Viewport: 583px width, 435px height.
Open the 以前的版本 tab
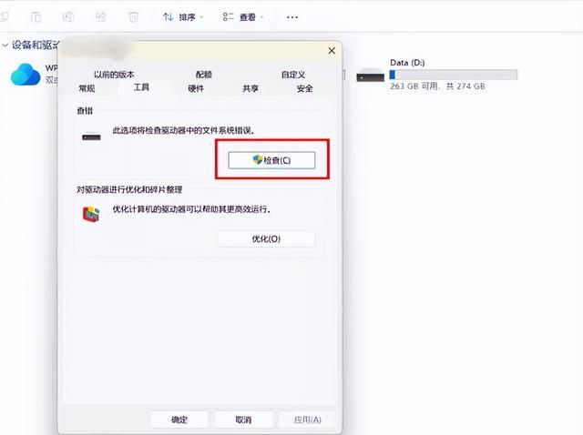[x=114, y=75]
